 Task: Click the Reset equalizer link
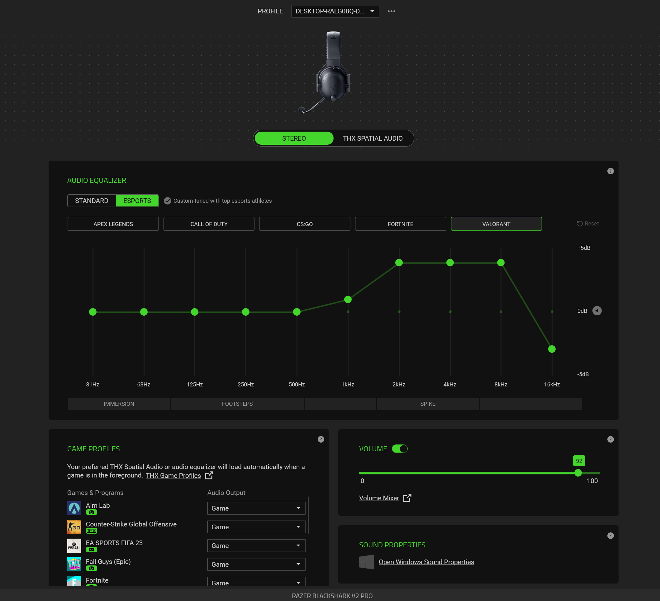pos(591,224)
